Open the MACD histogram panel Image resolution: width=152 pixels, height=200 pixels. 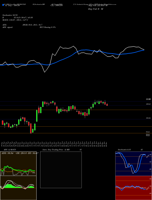[18, 188]
